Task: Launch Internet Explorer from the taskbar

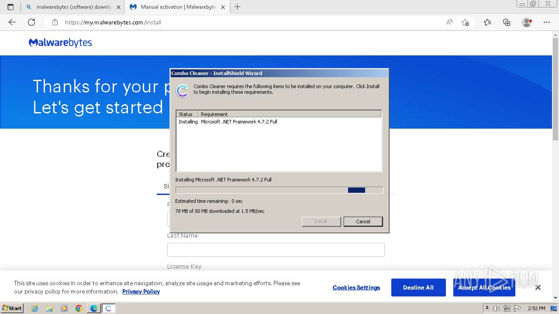Action: coord(35,308)
